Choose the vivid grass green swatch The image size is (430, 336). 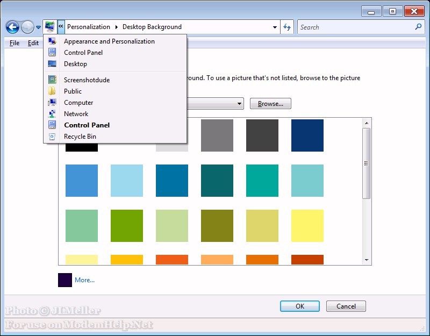pyautogui.click(x=127, y=226)
